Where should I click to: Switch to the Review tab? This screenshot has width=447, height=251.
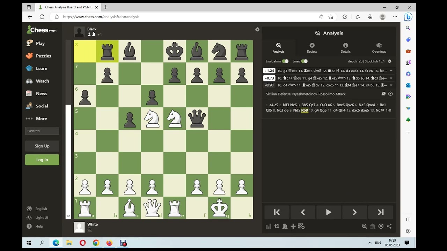point(312,48)
